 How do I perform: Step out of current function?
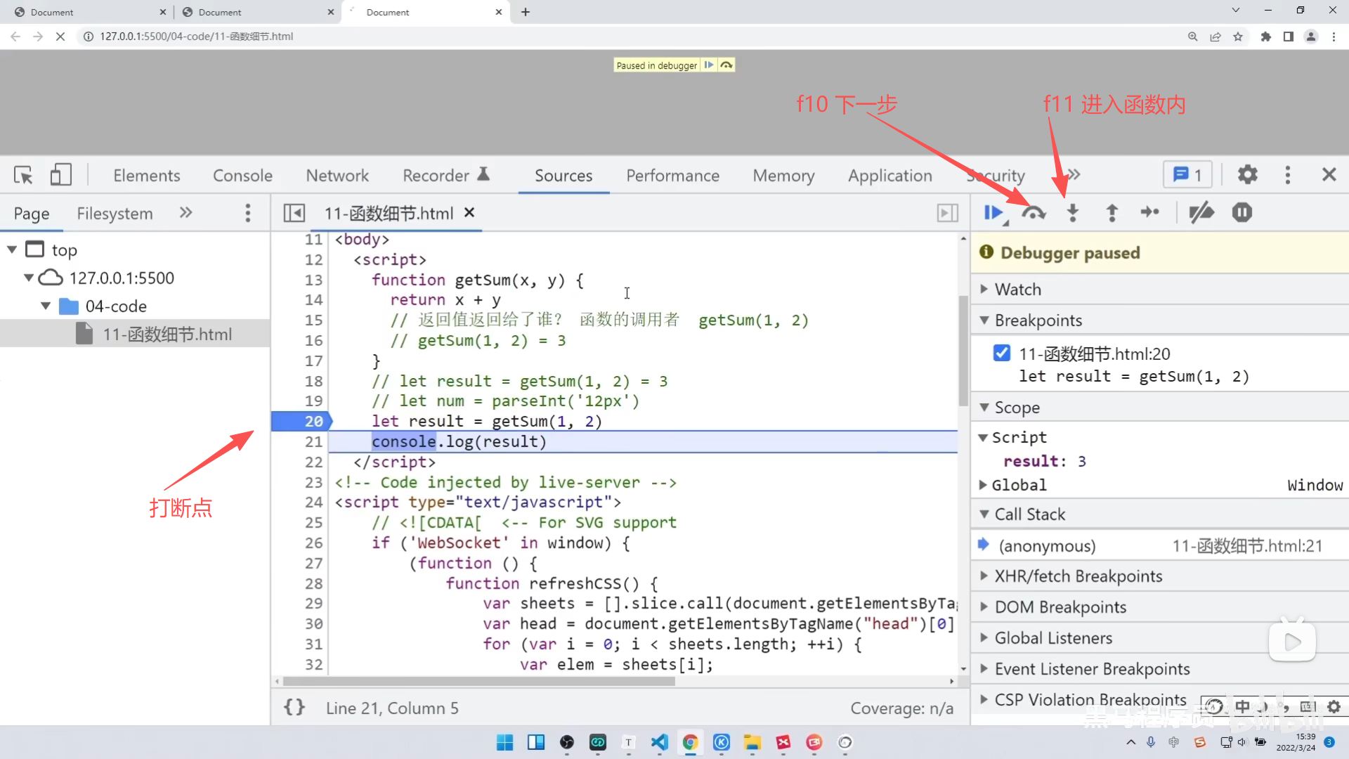coord(1112,212)
